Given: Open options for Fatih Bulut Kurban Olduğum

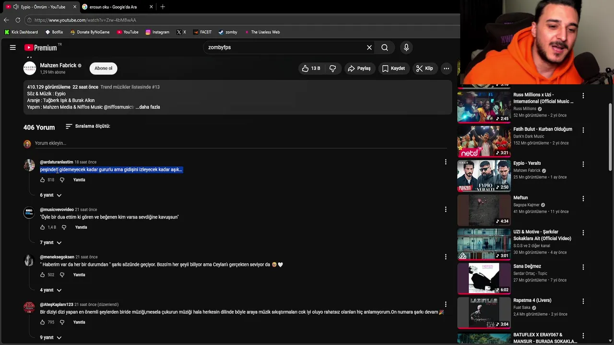Looking at the screenshot, I should pyautogui.click(x=583, y=130).
